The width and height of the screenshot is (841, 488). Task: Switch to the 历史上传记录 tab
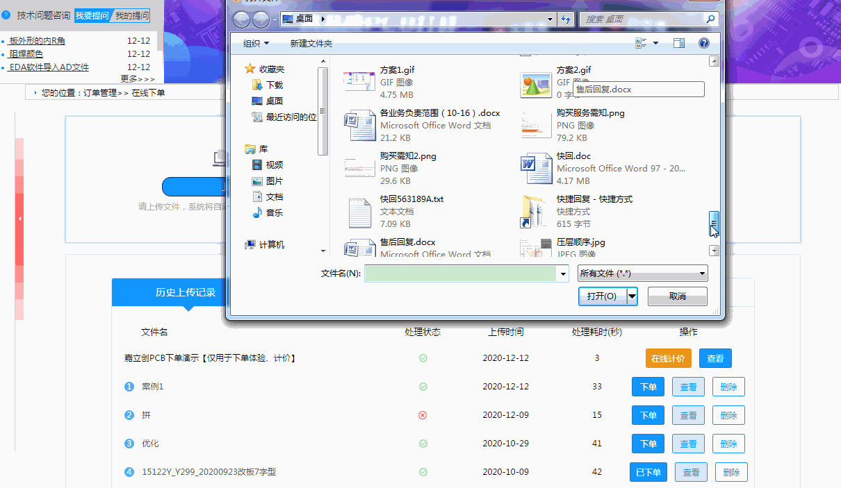coord(186,292)
